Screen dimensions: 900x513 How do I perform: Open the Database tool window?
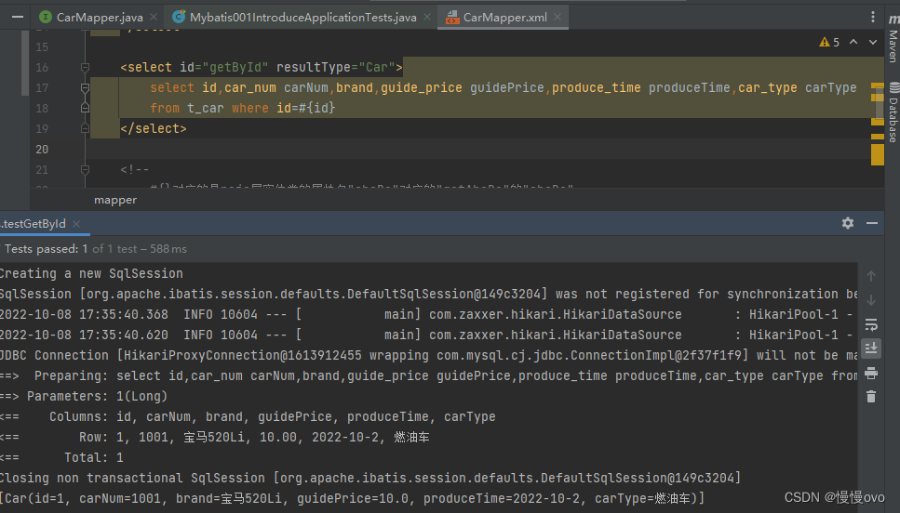click(x=892, y=112)
